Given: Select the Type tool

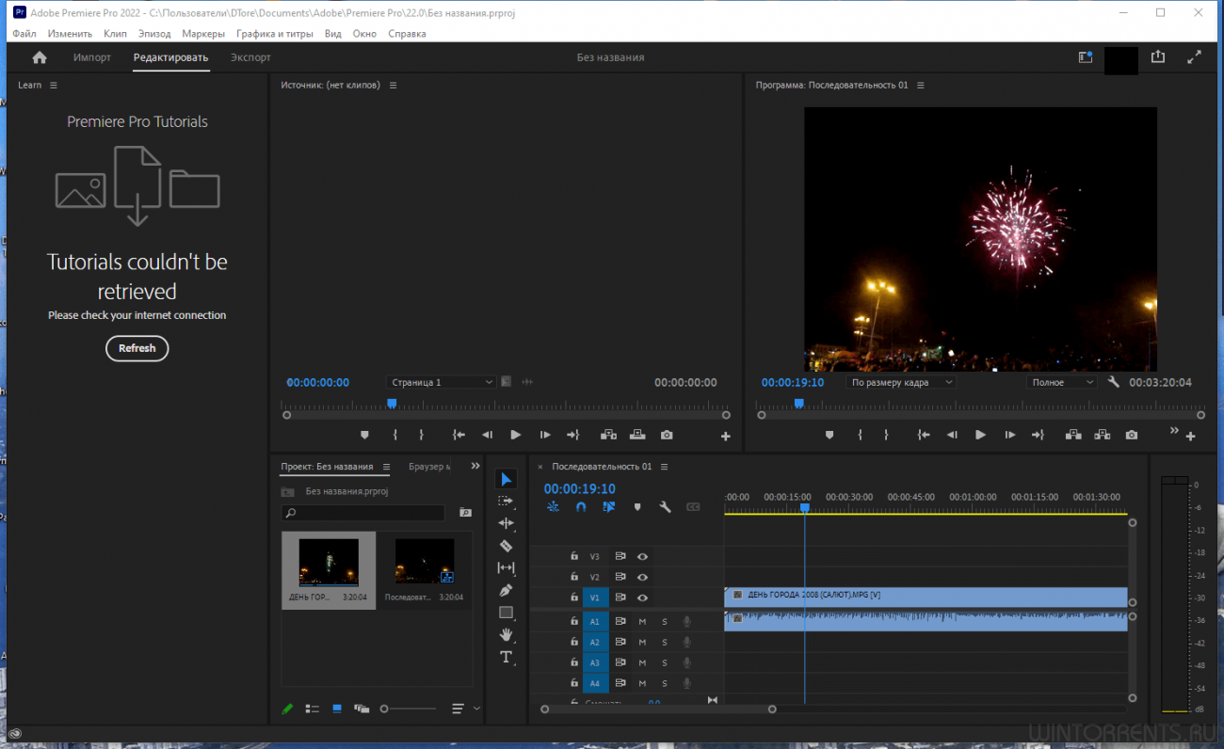Looking at the screenshot, I should 506,657.
